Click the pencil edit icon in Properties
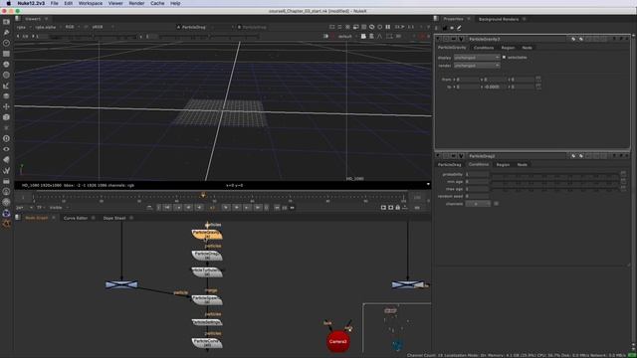This screenshot has width=637, height=358. tap(459, 28)
